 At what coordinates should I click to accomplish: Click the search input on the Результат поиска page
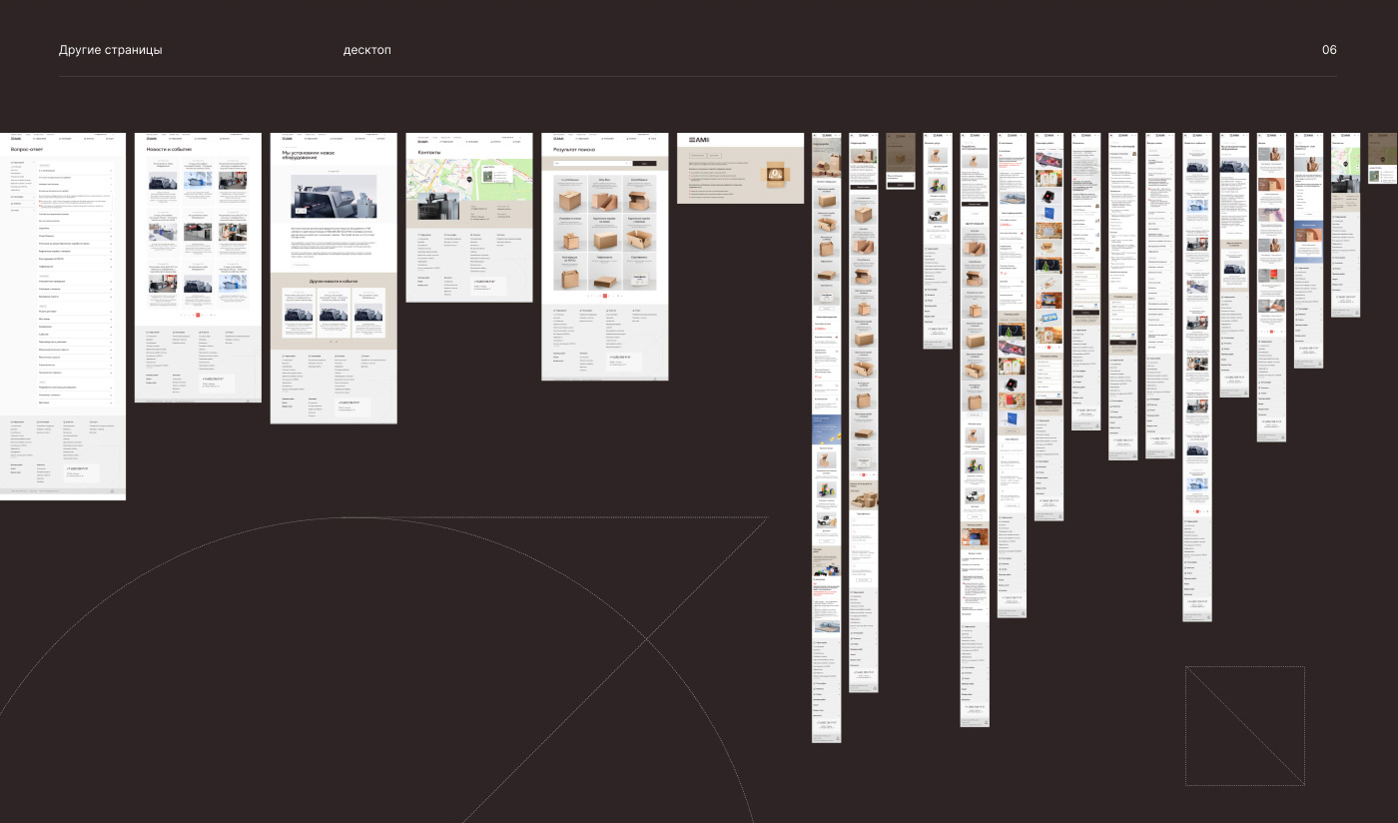(591, 162)
